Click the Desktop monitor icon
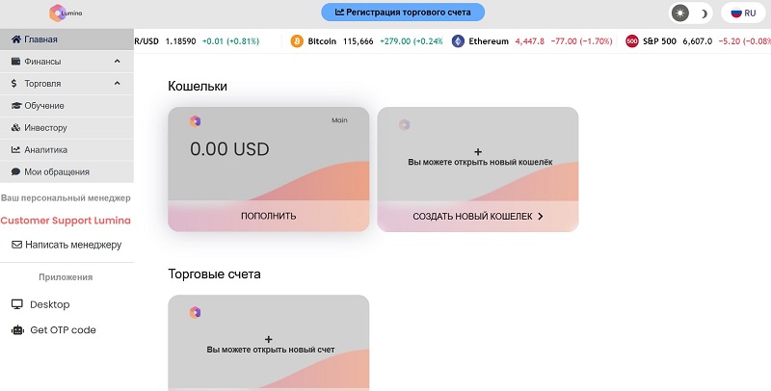Viewport: 771px width, 391px height. (16, 304)
